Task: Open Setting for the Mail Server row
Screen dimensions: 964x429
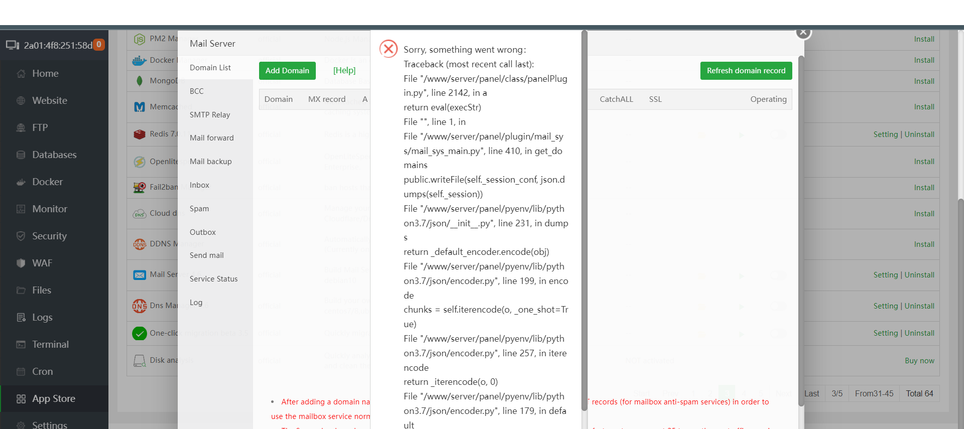Action: [x=886, y=275]
